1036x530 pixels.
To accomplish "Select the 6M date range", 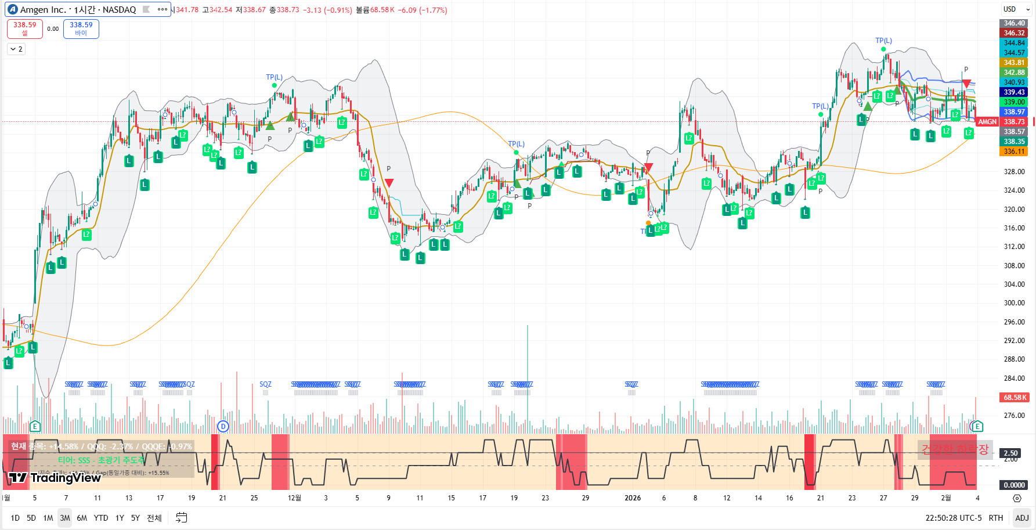I will click(82, 518).
